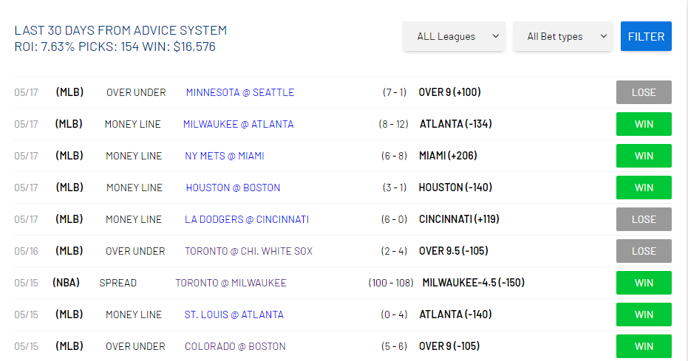Click the WIN badge for Toronto @ Milwaukee
Screen dimensions: 688x361
click(x=644, y=283)
